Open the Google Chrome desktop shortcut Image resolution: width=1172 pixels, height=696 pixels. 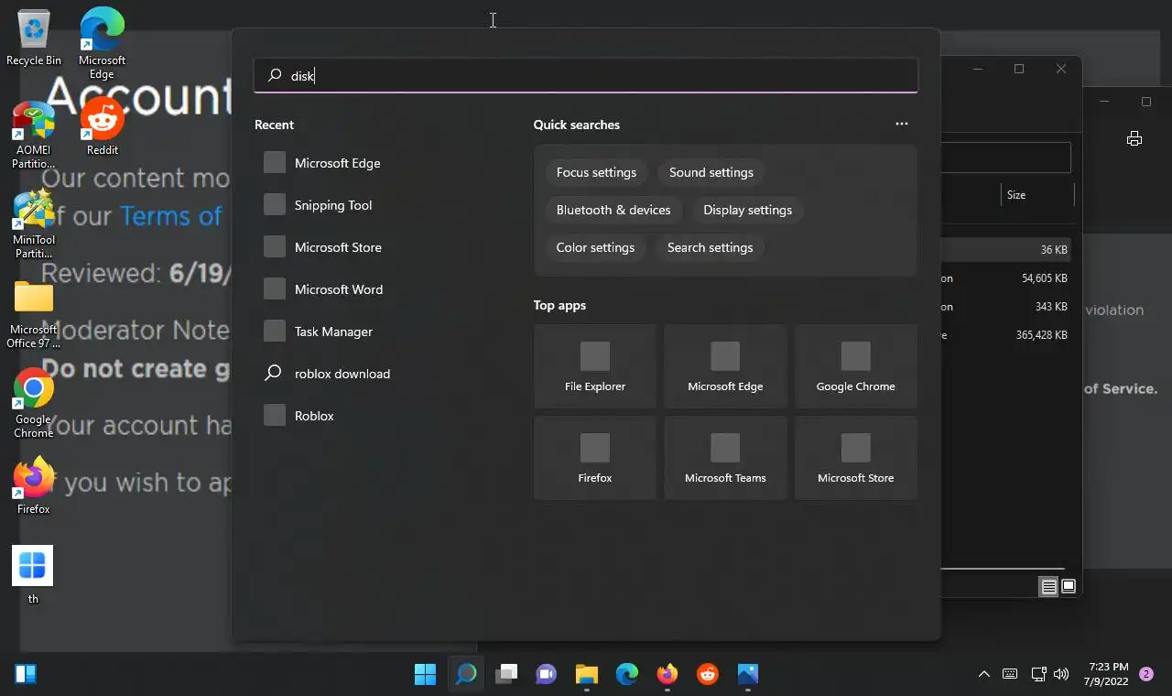pyautogui.click(x=34, y=404)
